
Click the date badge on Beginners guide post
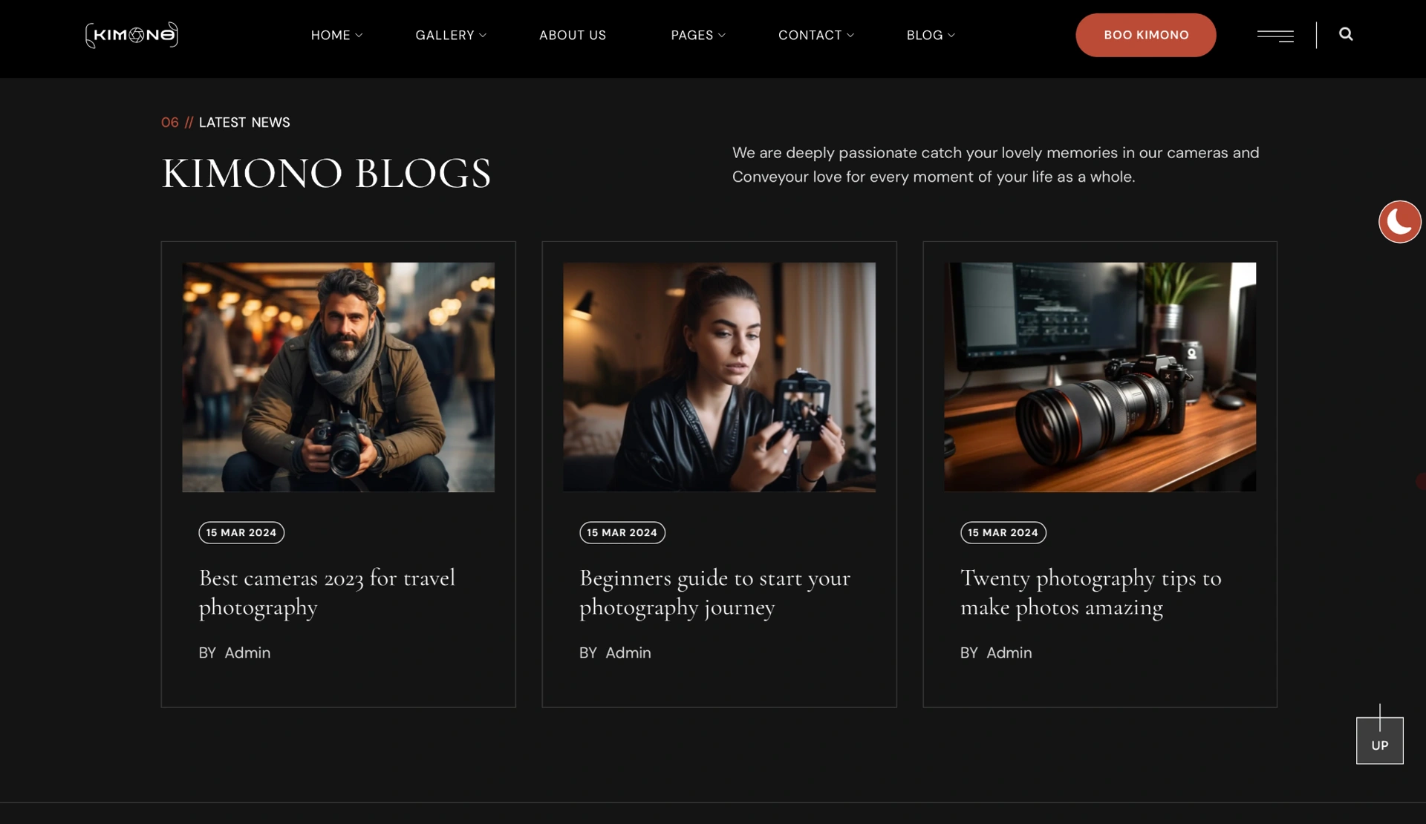point(622,532)
